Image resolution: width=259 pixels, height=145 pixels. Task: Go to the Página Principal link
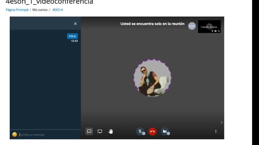click(x=17, y=10)
